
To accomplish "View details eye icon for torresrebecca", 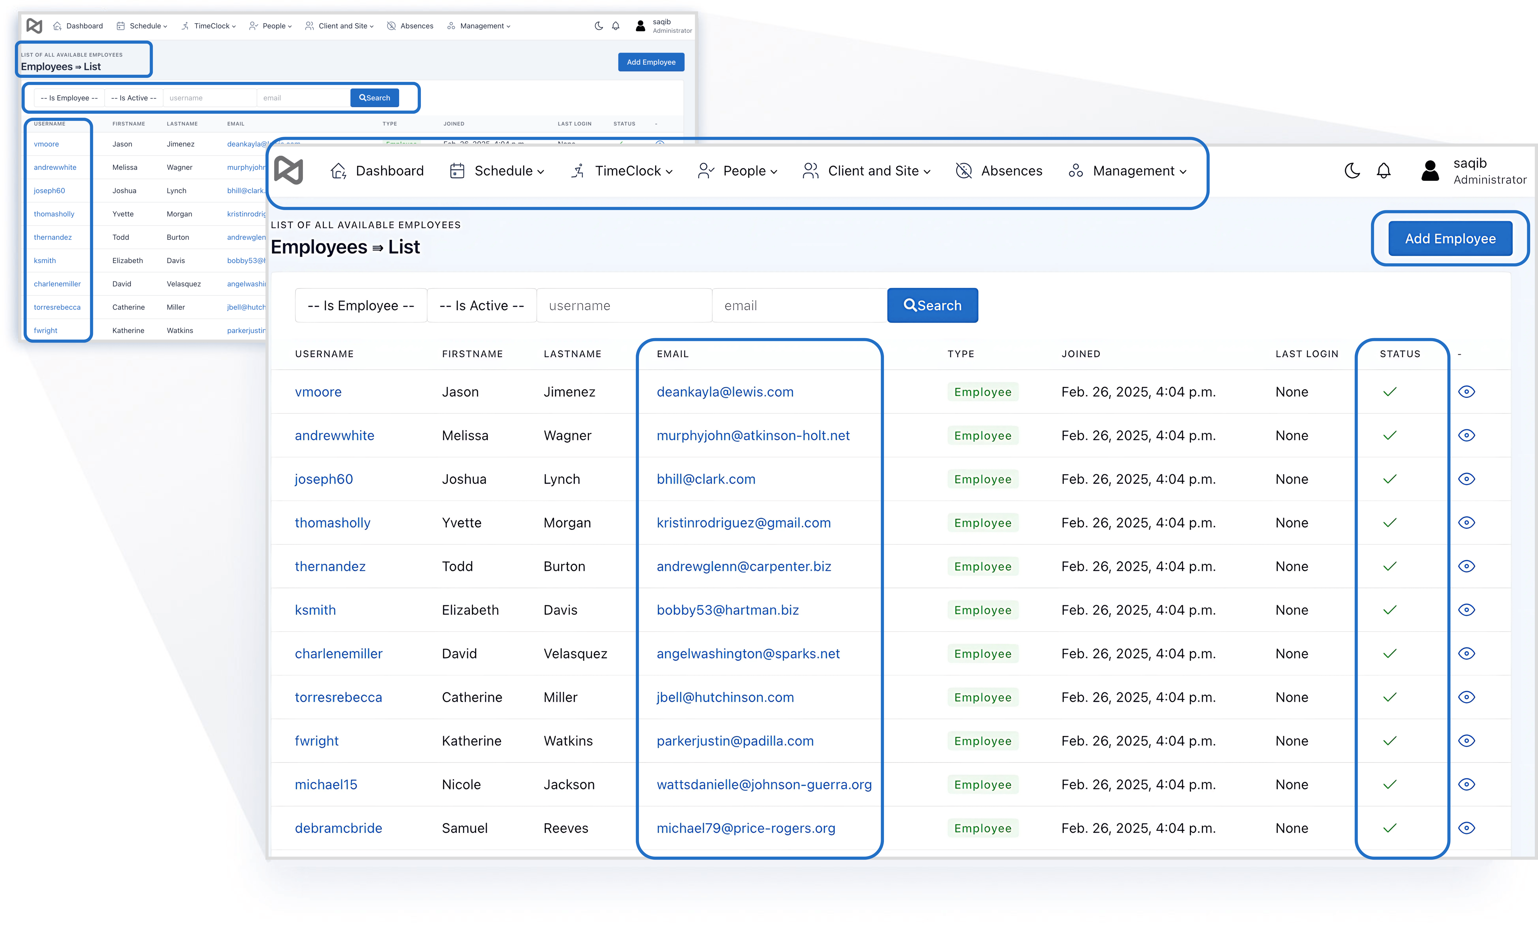I will pyautogui.click(x=1466, y=697).
